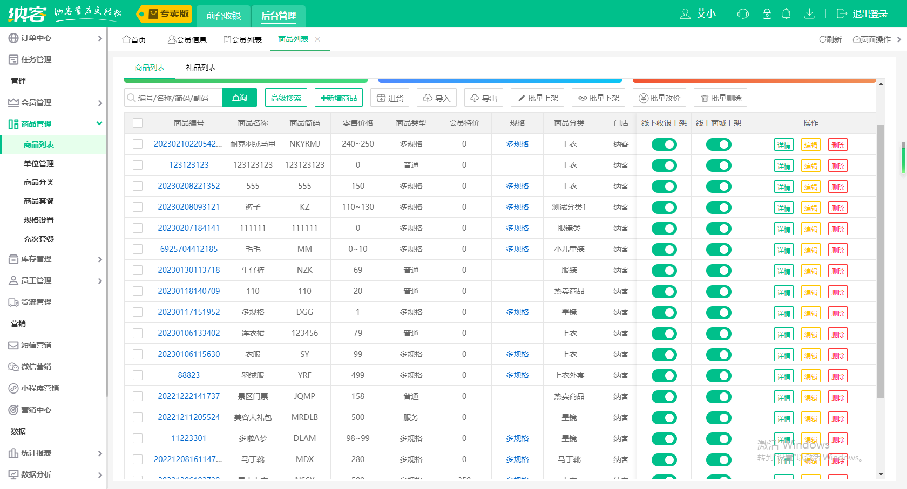Viewport: 907px width, 489px height.
Task: Open the 会员信息 page tab
Action: click(x=187, y=39)
